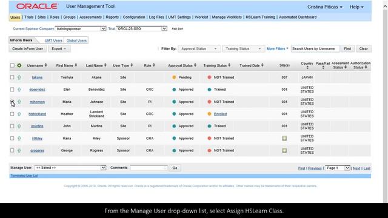Image resolution: width=388 pixels, height=218 pixels.
Task: Click the Search Users by Username field
Action: 315,48
